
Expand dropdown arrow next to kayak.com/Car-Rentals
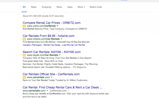point(60,55)
